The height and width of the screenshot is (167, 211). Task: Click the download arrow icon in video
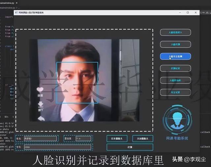click(41, 104)
